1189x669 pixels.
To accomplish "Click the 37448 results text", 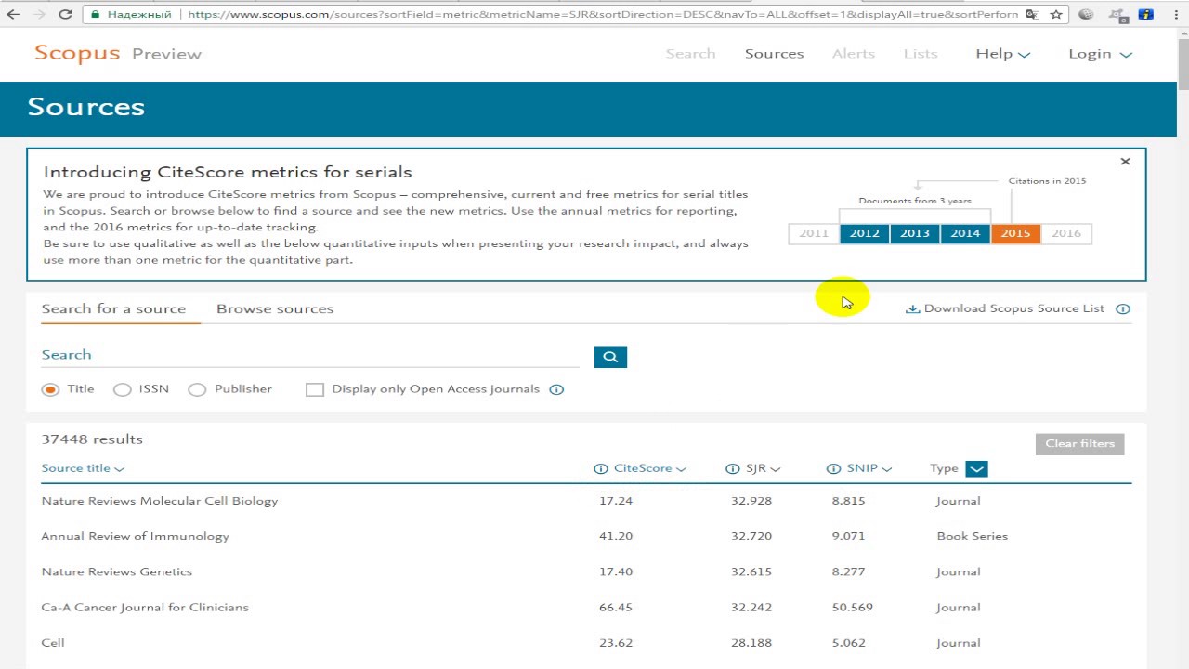I will 92,439.
